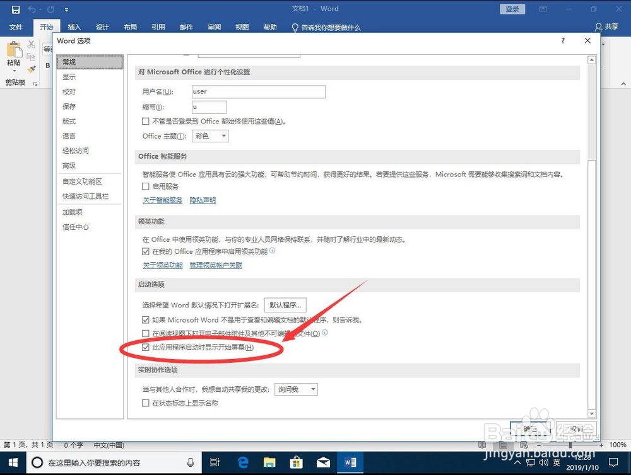This screenshot has height=475, width=631.
Task: Toggle show names on presence flags checkbox
Action: click(x=146, y=403)
